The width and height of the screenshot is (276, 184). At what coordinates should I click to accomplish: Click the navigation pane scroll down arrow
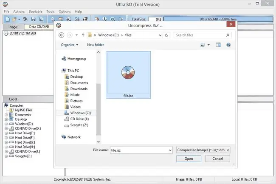point(99,142)
